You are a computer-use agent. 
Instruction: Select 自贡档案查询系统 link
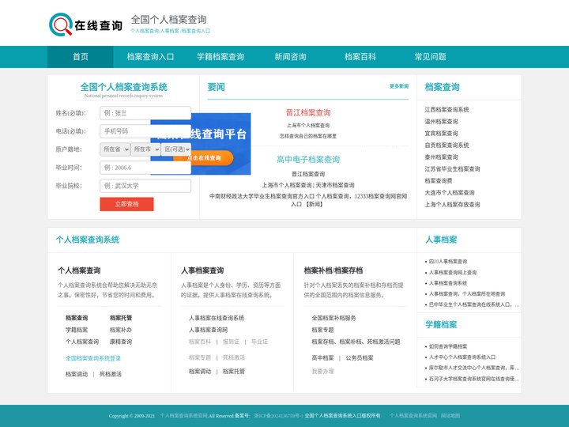[x=447, y=145]
